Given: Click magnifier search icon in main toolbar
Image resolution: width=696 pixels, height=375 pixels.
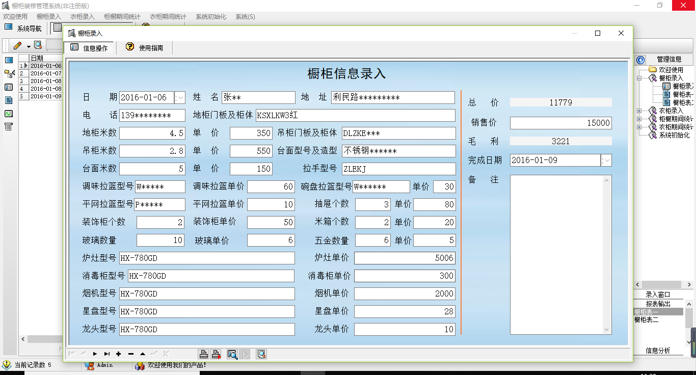Looking at the screenshot, I should [x=38, y=45].
